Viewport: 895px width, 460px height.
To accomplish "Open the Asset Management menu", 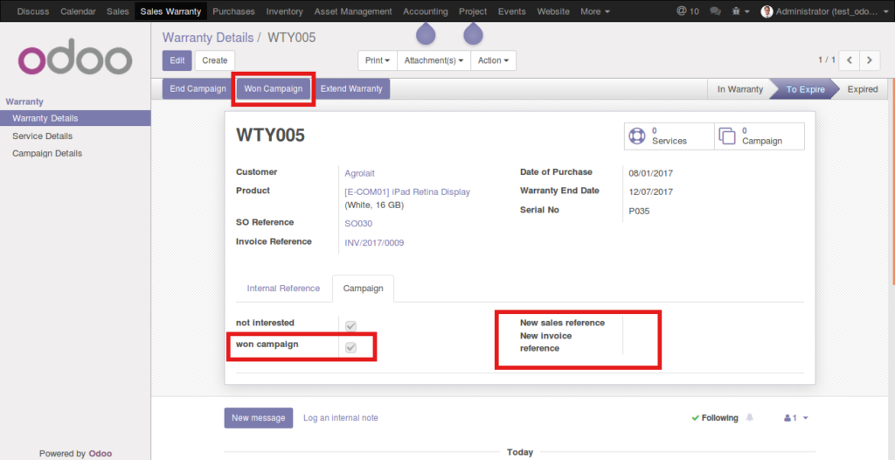I will 353,10.
